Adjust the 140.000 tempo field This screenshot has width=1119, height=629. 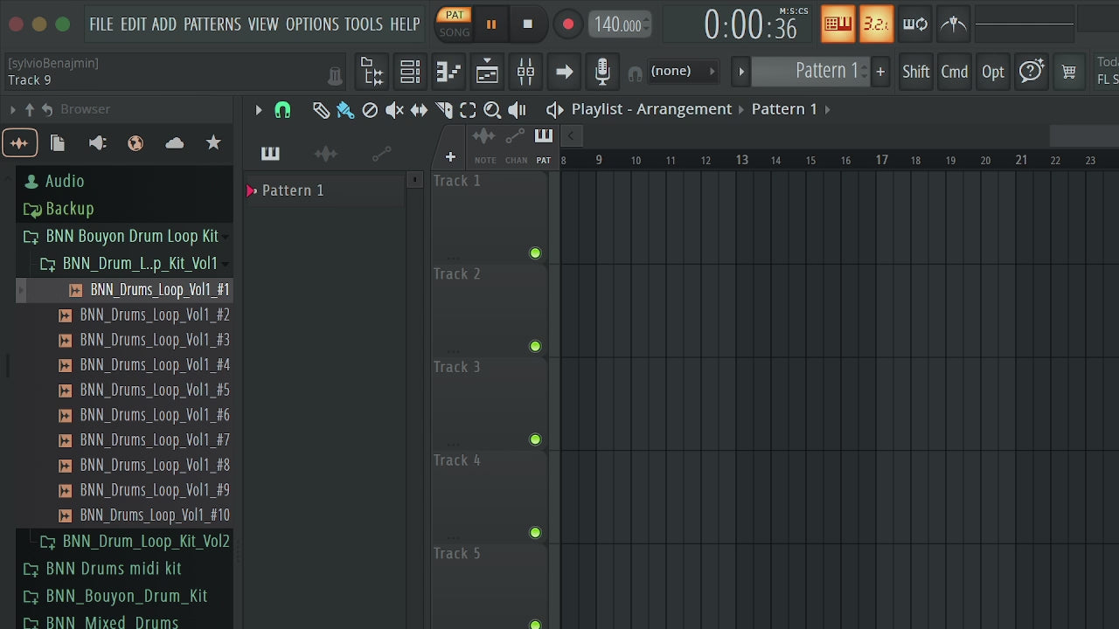click(619, 24)
